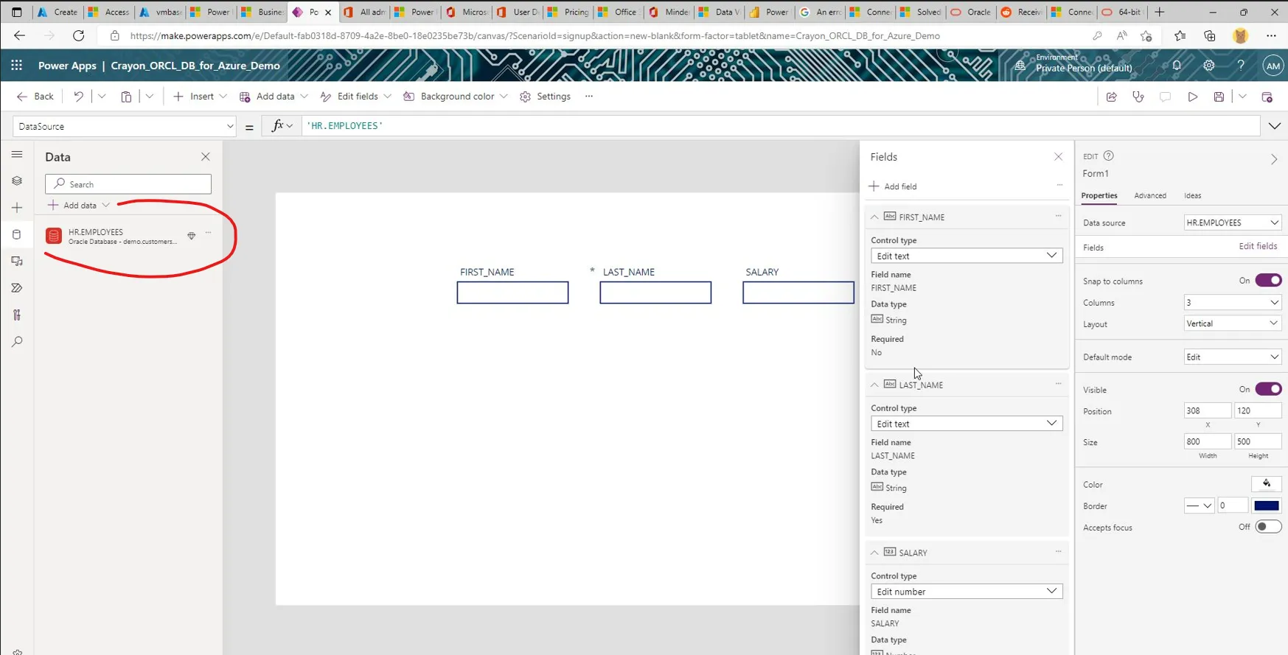Viewport: 1288px width, 655px height.
Task: Open the Search magnifier icon in left rail
Action: click(17, 342)
